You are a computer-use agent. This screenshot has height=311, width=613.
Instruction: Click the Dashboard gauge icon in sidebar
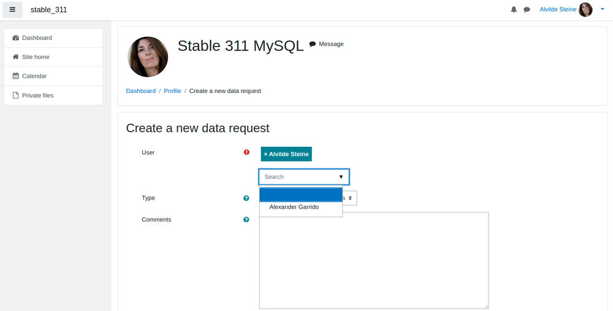[16, 38]
